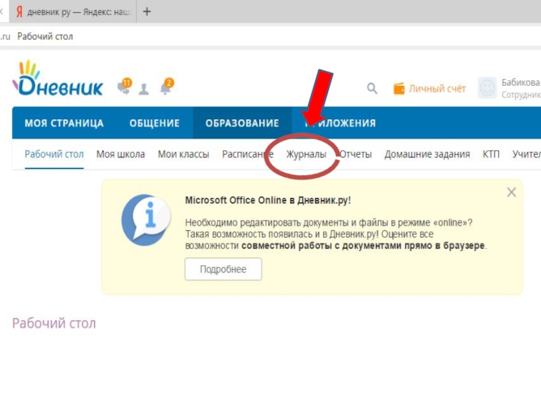The image size is (541, 406).
Task: Open ПРИЛОЖЕНИЯ menu
Action: click(x=341, y=123)
